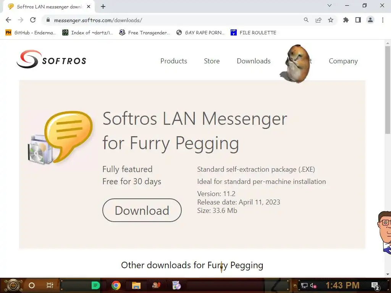
Task: Share this page using the share icon
Action: click(x=318, y=20)
